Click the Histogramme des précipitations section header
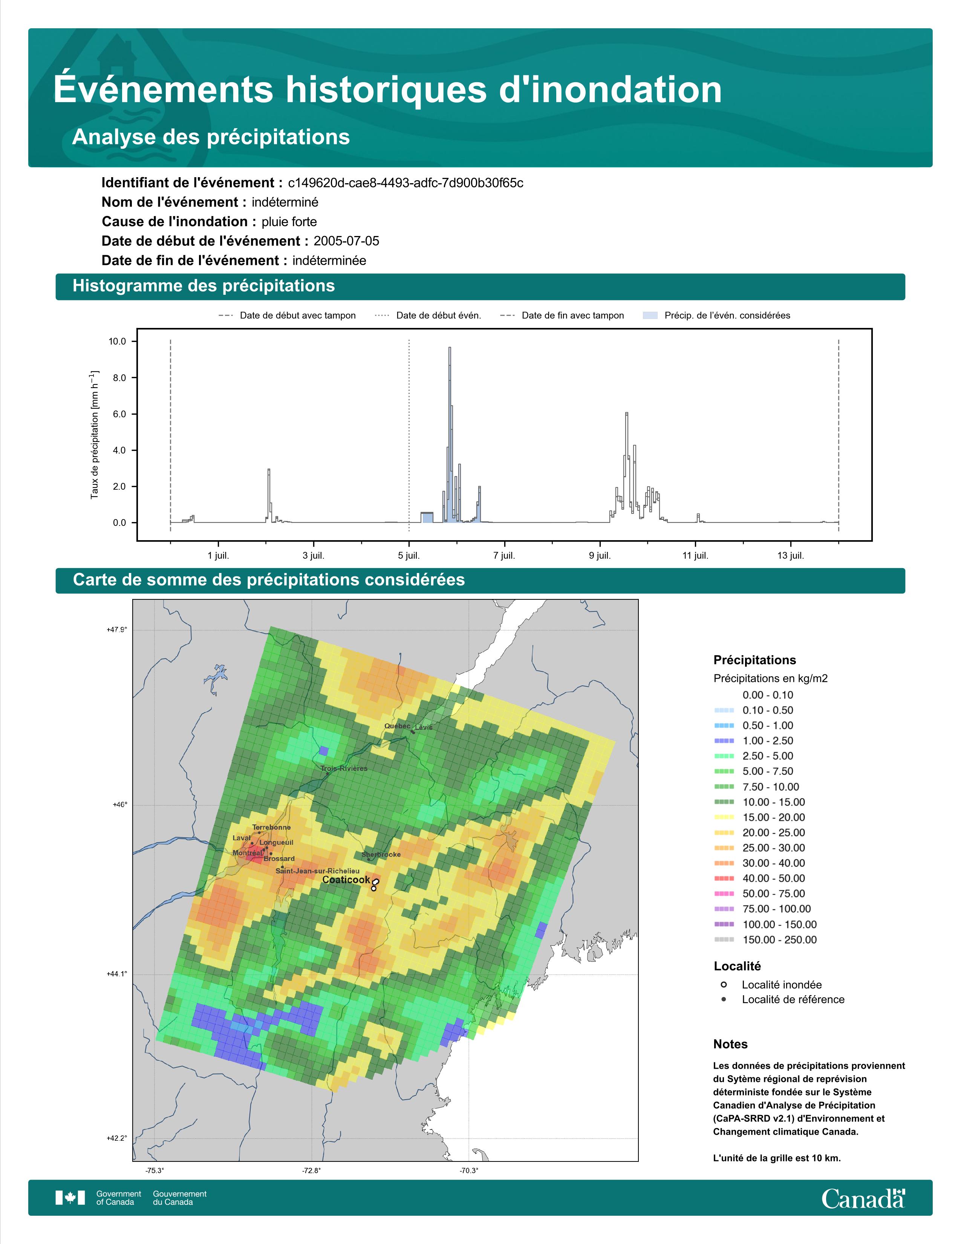 pos(480,286)
